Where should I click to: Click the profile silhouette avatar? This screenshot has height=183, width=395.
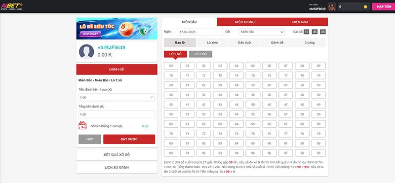coord(86,52)
